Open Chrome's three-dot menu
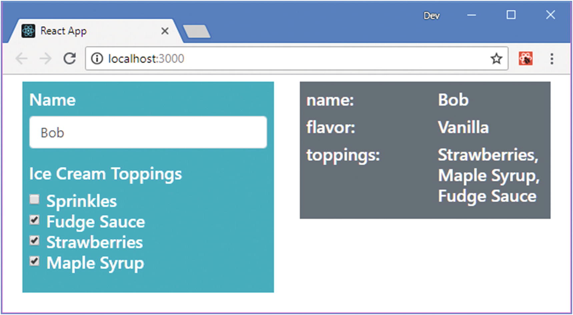 552,59
